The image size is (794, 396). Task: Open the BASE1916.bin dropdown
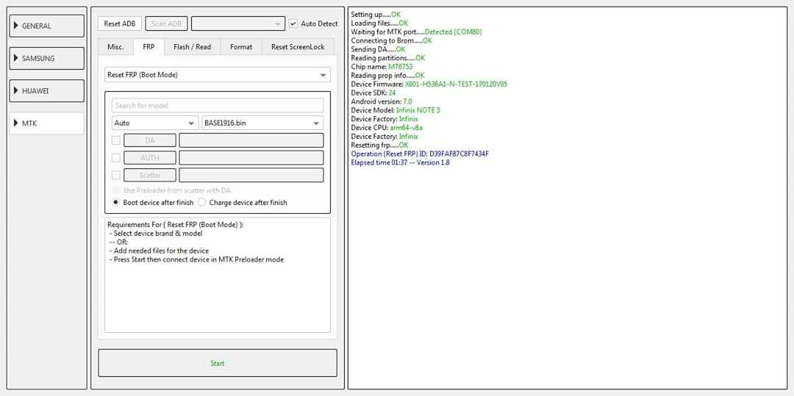262,123
